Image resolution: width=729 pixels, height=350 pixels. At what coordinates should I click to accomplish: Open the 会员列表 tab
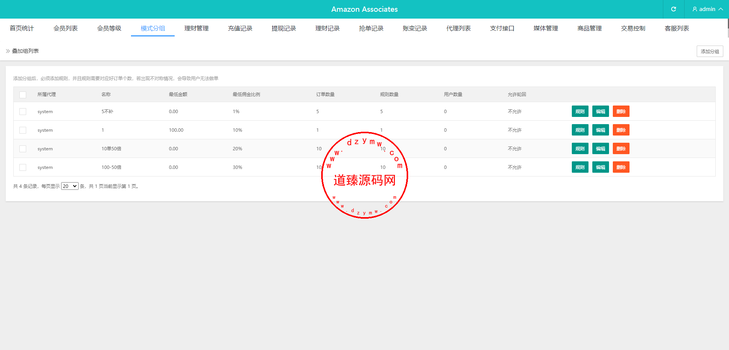65,28
